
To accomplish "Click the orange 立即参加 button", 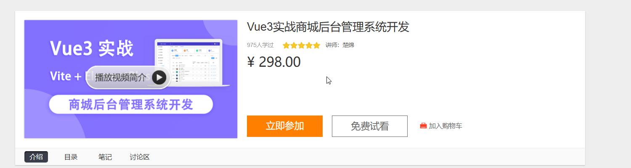I will coord(285,126).
